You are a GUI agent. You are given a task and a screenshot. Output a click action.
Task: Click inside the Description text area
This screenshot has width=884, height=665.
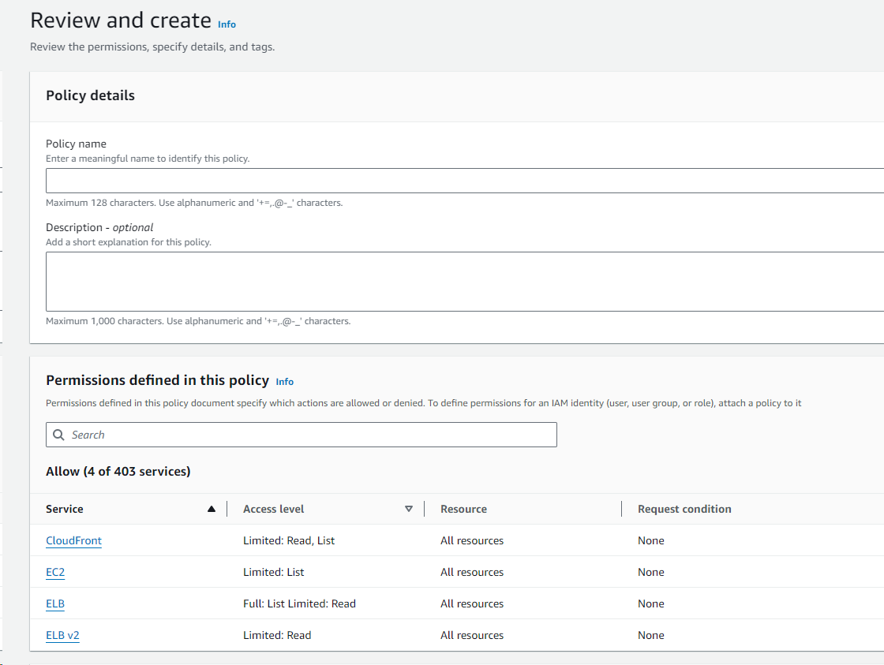[x=464, y=282]
